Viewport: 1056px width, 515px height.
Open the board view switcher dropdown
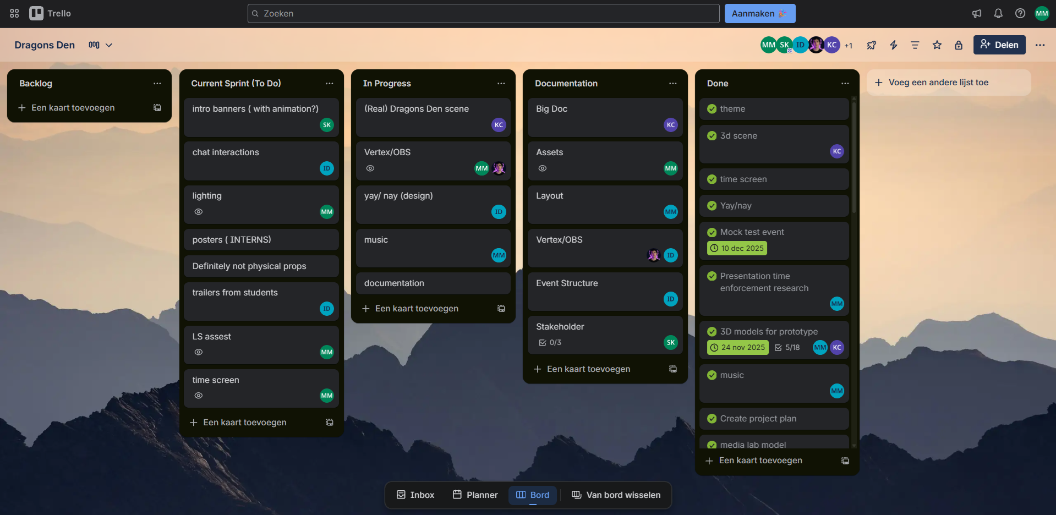101,45
